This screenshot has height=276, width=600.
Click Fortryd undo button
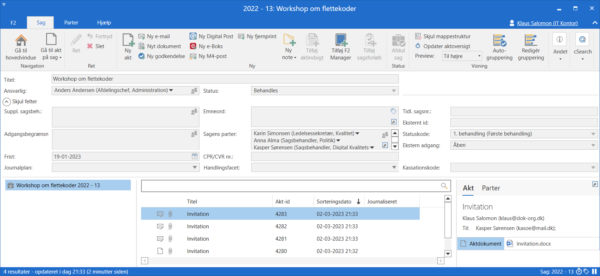pyautogui.click(x=100, y=36)
